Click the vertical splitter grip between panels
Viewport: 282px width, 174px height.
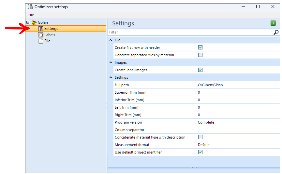coord(107,106)
